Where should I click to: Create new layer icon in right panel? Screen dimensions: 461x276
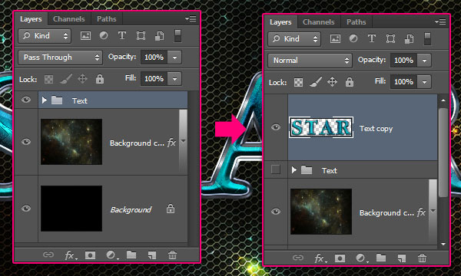pos(402,258)
